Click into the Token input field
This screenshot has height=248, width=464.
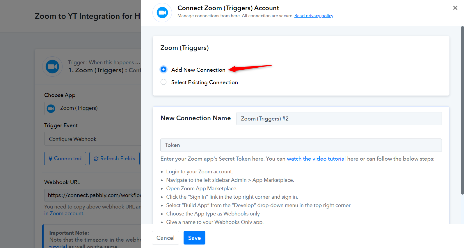pos(301,145)
